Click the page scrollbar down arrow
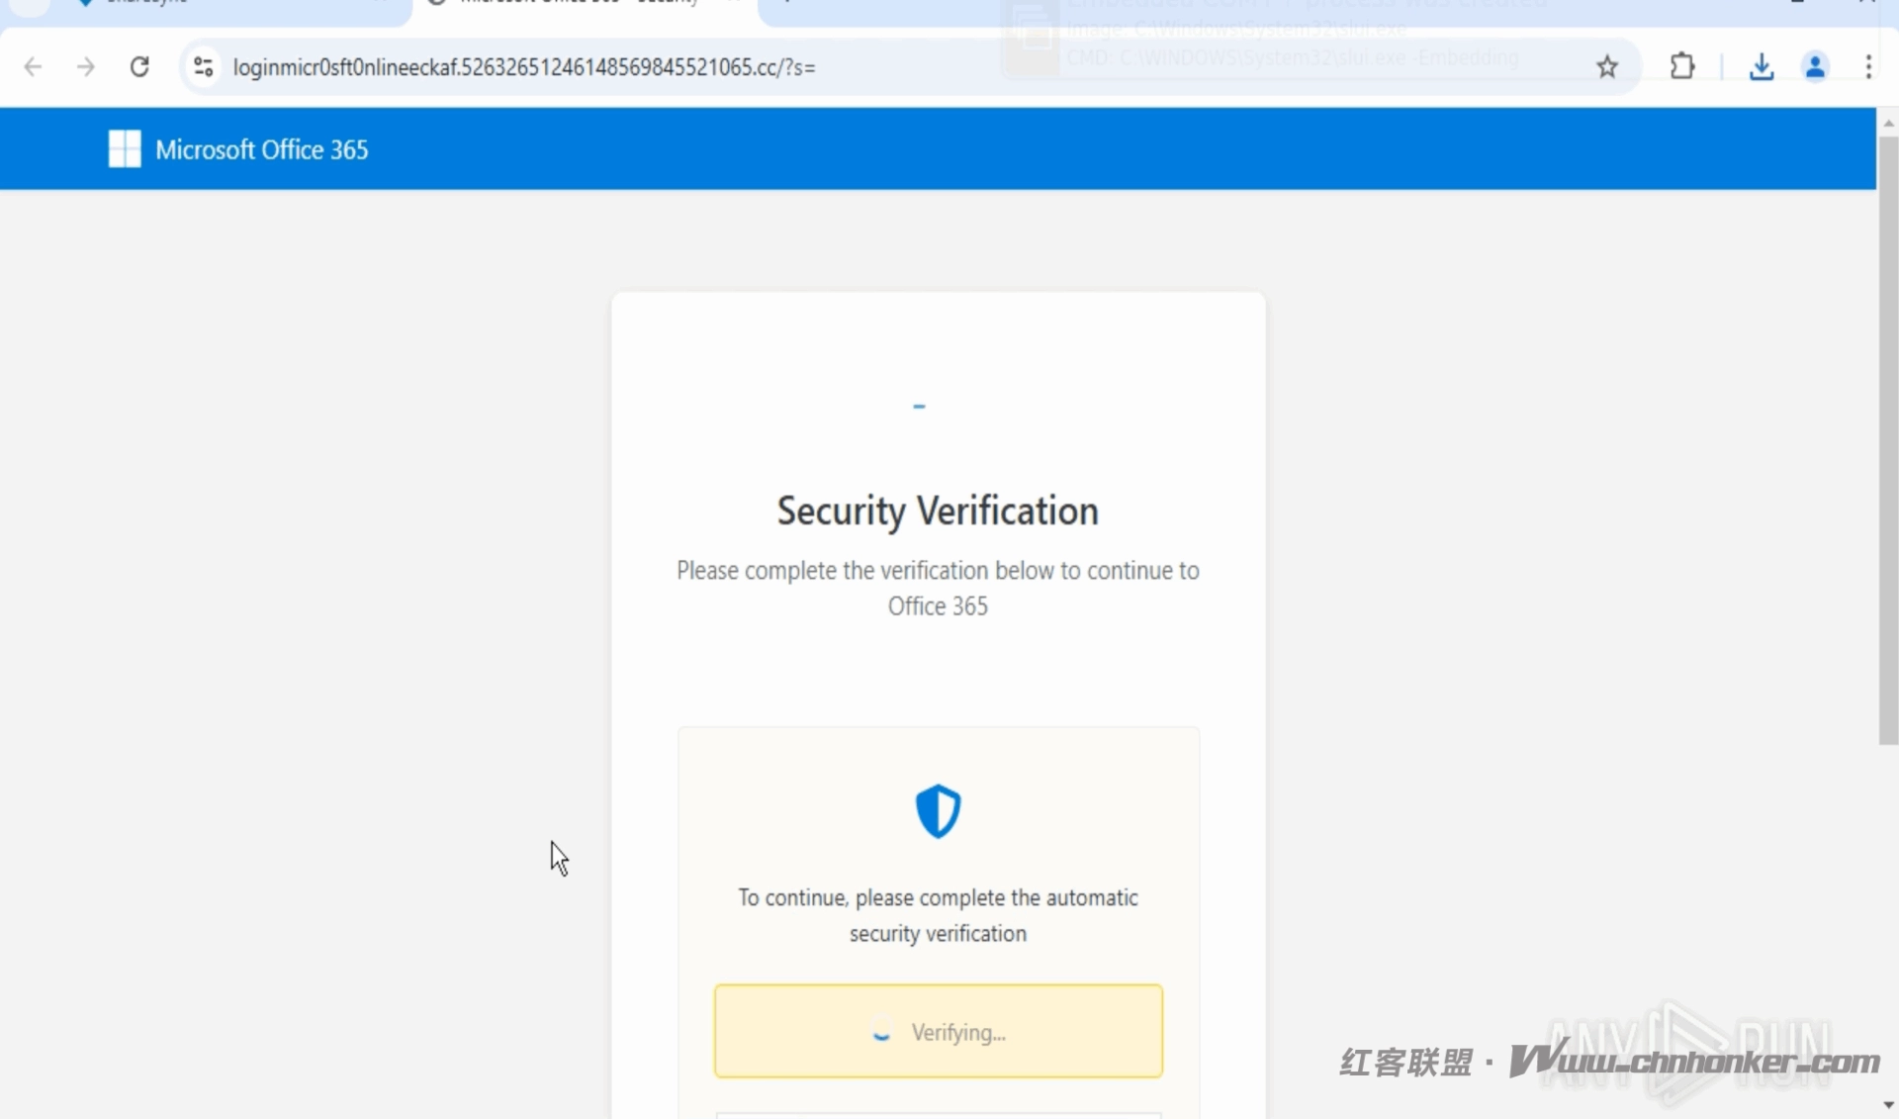This screenshot has width=1899, height=1119. pyautogui.click(x=1888, y=1105)
